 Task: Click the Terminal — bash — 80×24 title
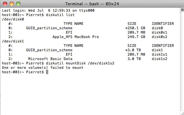[92, 4]
